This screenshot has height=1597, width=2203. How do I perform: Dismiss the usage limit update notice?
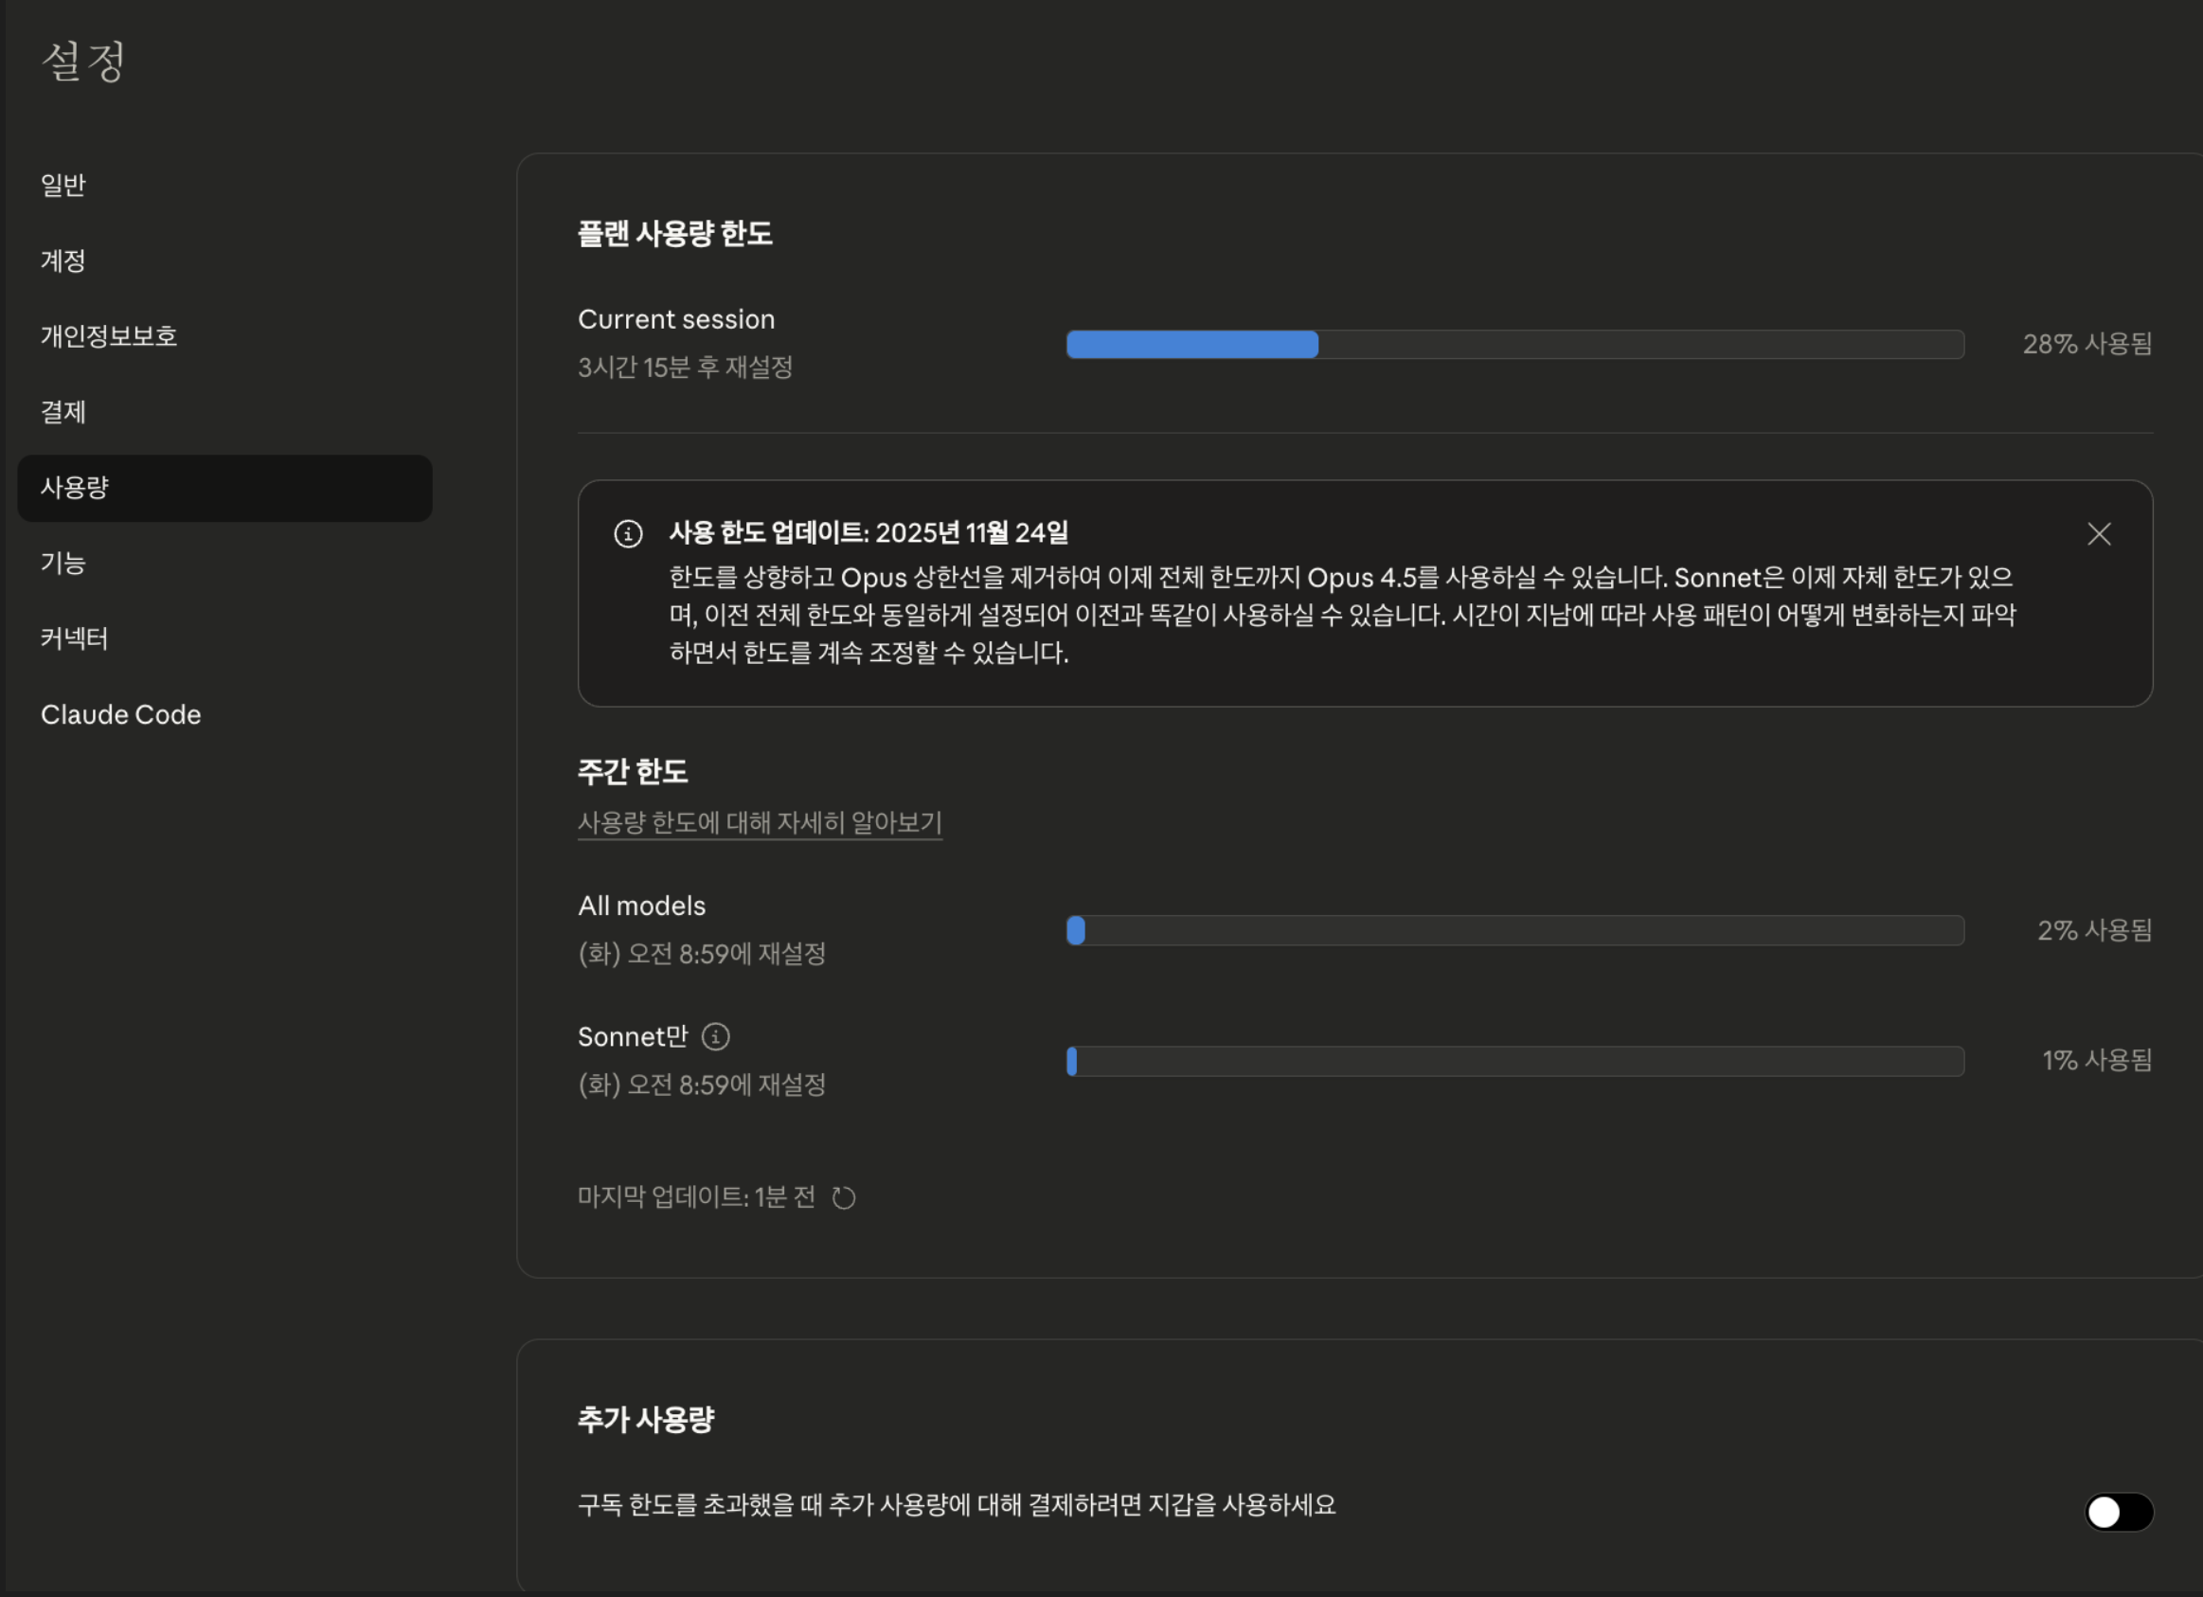click(x=2098, y=533)
